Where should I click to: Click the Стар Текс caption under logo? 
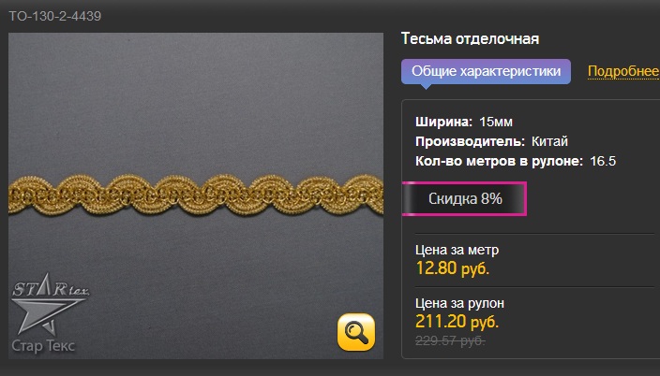(x=43, y=346)
